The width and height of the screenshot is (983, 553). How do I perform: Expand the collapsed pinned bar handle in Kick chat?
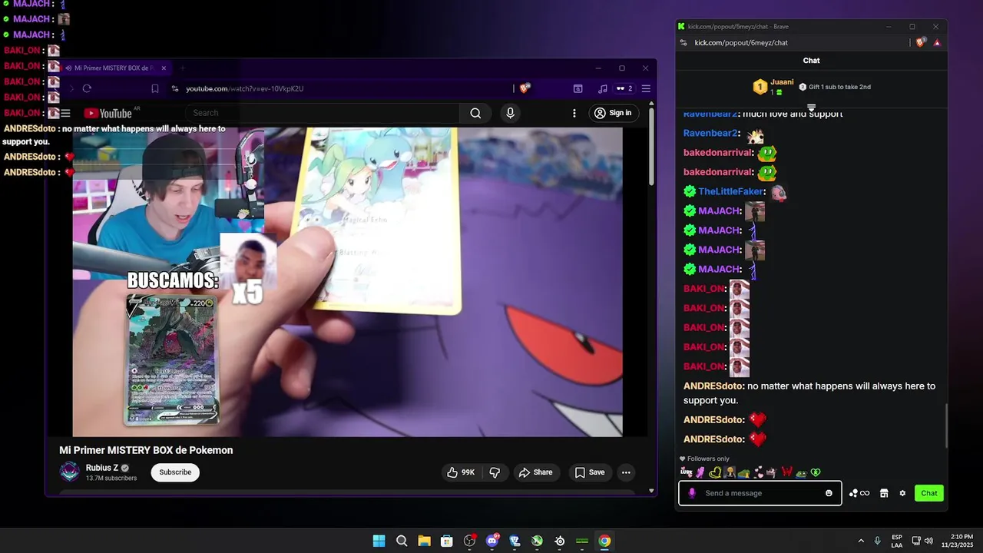coord(811,108)
